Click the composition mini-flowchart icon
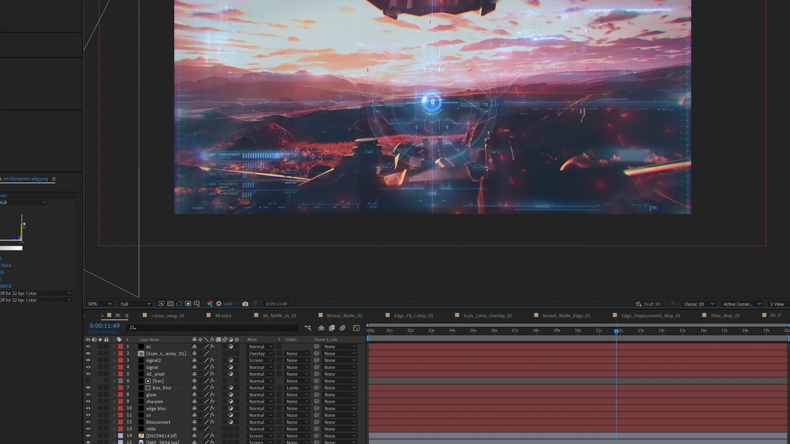The height and width of the screenshot is (444, 790). pos(308,328)
